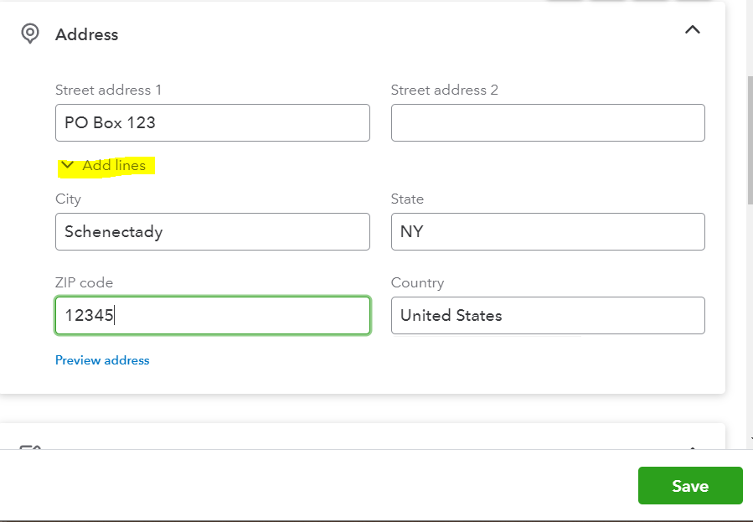Click the vertical scrollbar thumb on the right edge
The image size is (753, 522).
[750, 140]
